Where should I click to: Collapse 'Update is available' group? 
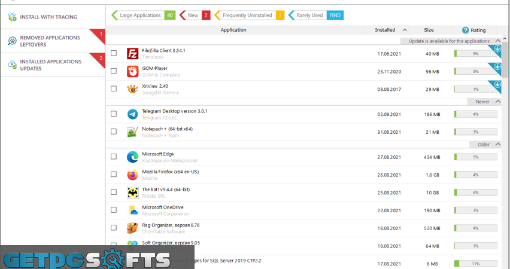click(498, 41)
